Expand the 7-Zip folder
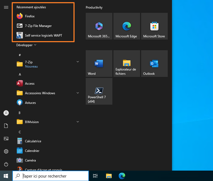Image resolution: width=213 pixels, height=181 pixels. (x=77, y=62)
